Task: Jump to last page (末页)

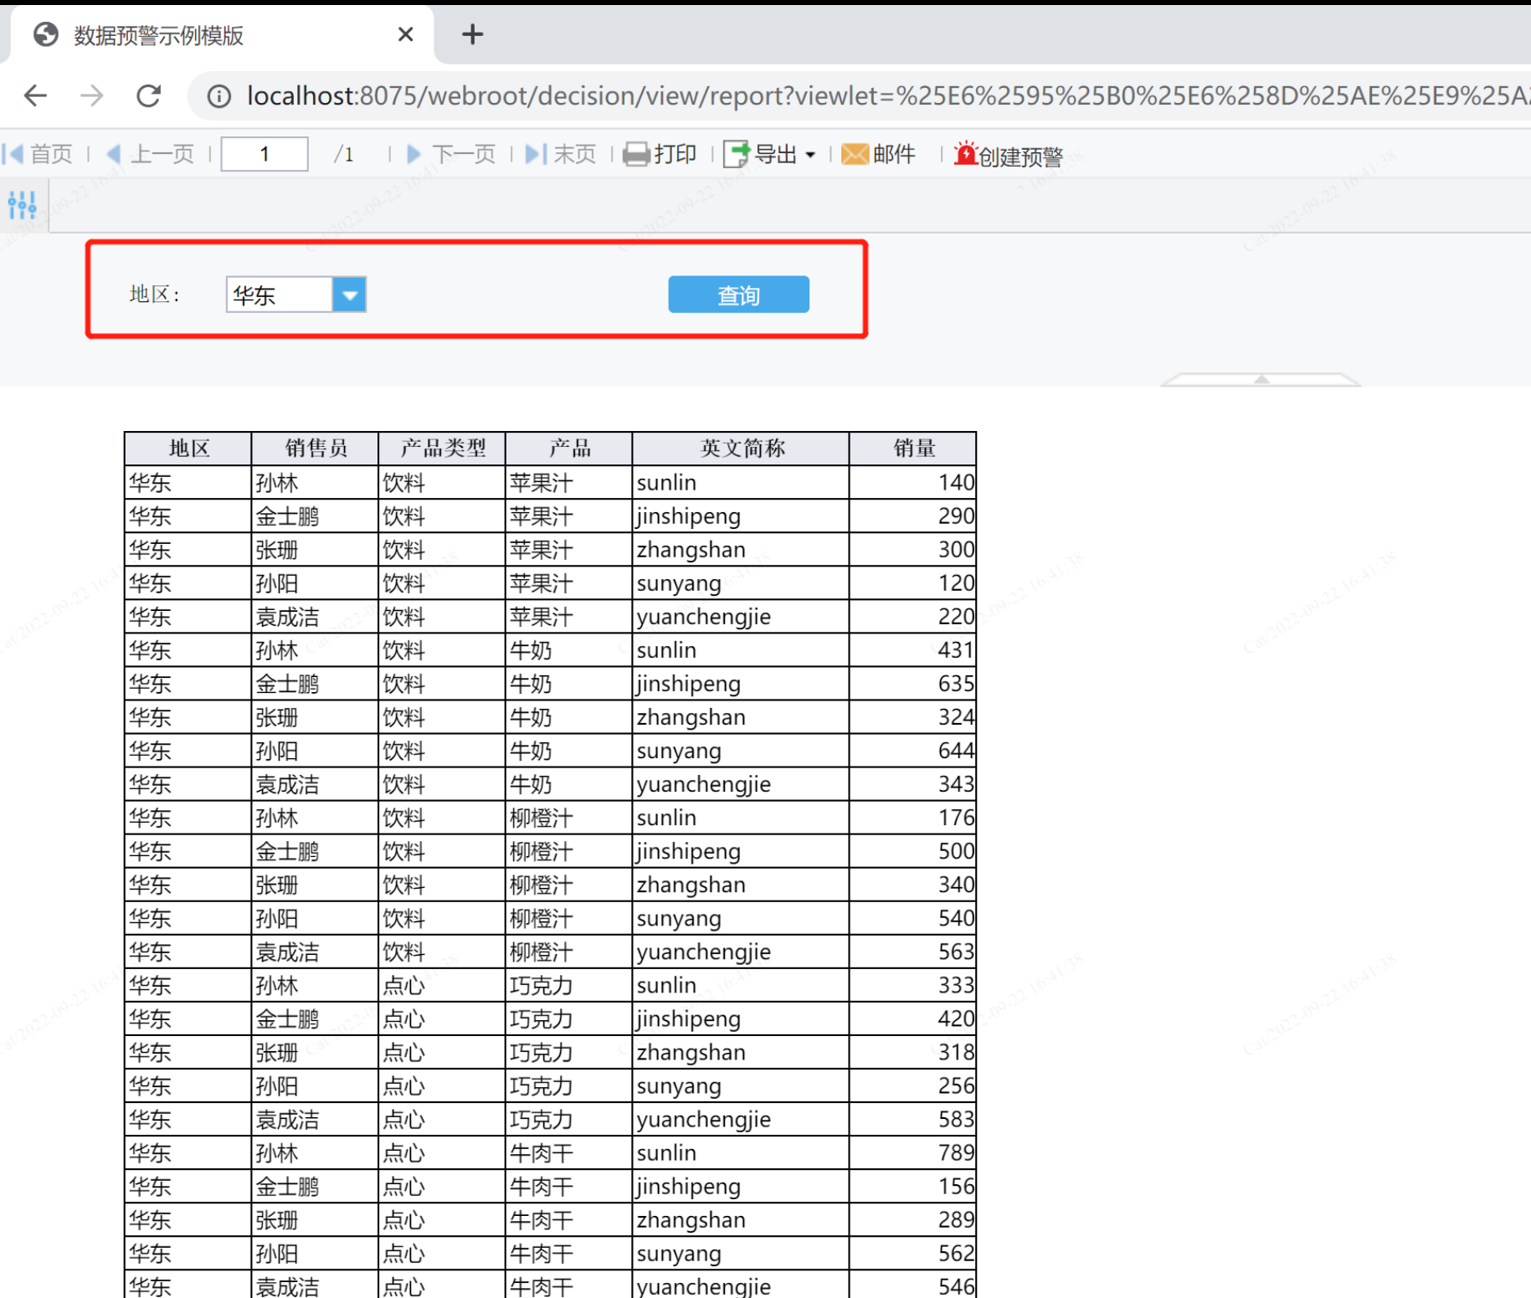Action: coord(561,154)
